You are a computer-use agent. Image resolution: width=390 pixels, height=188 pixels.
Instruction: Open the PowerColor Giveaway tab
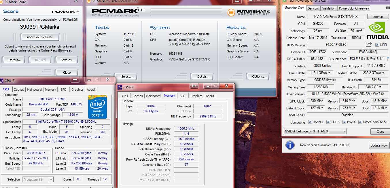(354, 8)
